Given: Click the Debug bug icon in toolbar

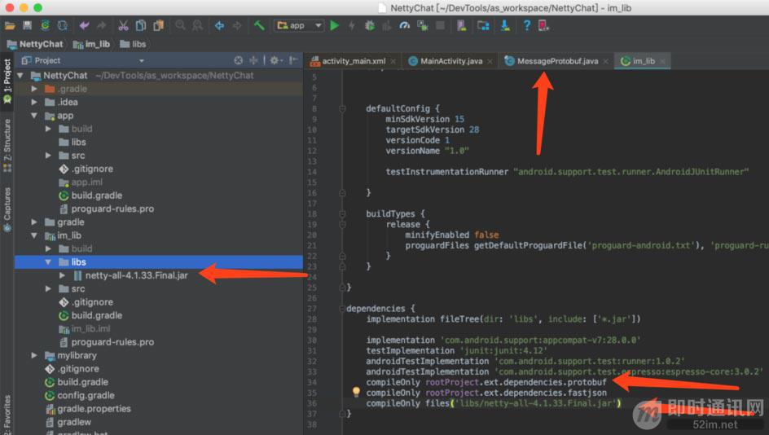Looking at the screenshot, I should pyautogui.click(x=369, y=25).
